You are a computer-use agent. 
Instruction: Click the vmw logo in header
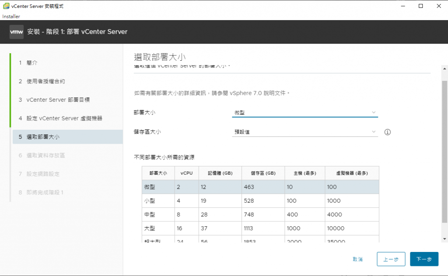coord(17,32)
